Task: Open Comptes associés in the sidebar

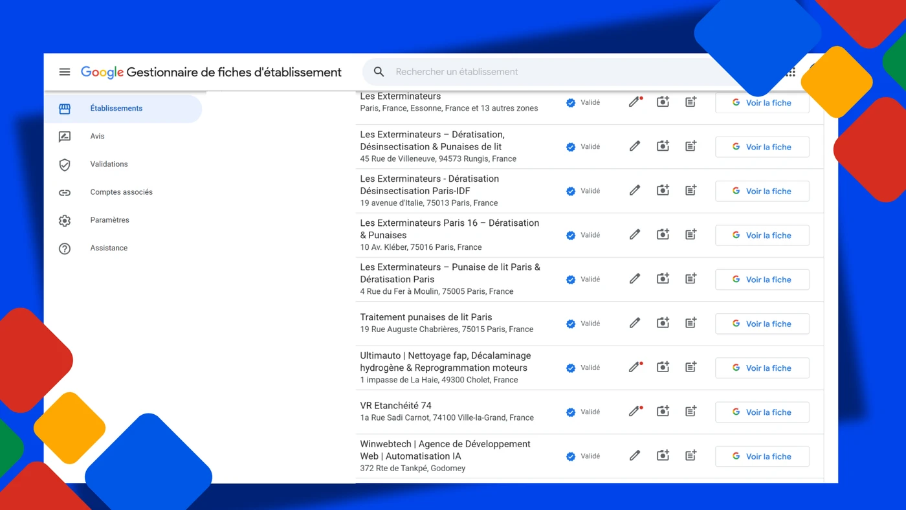Action: pyautogui.click(x=123, y=192)
